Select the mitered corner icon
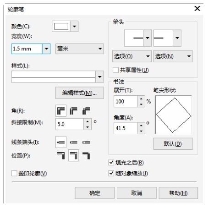 coord(61,111)
